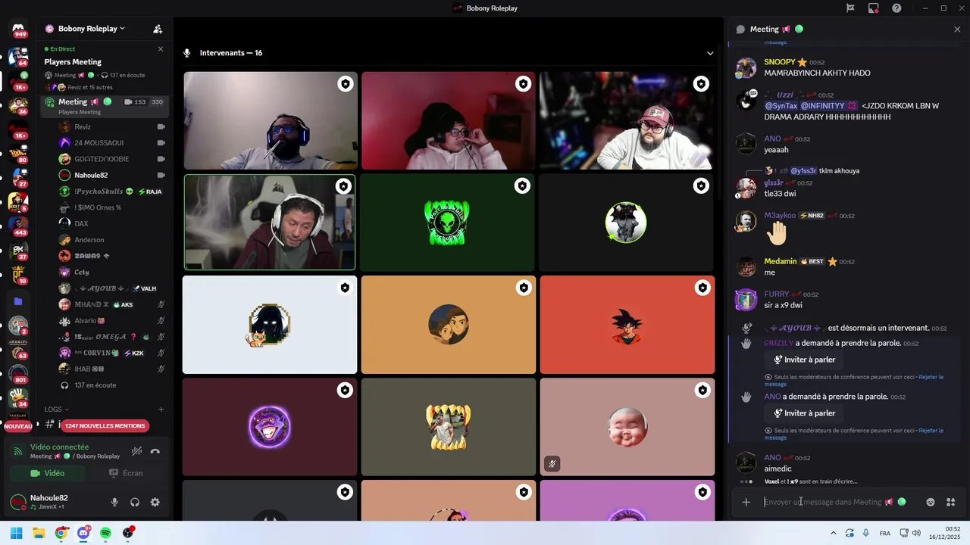Image resolution: width=970 pixels, height=545 pixels.
Task: Open the Bobony Roleplay server dropdown
Action: (x=91, y=29)
